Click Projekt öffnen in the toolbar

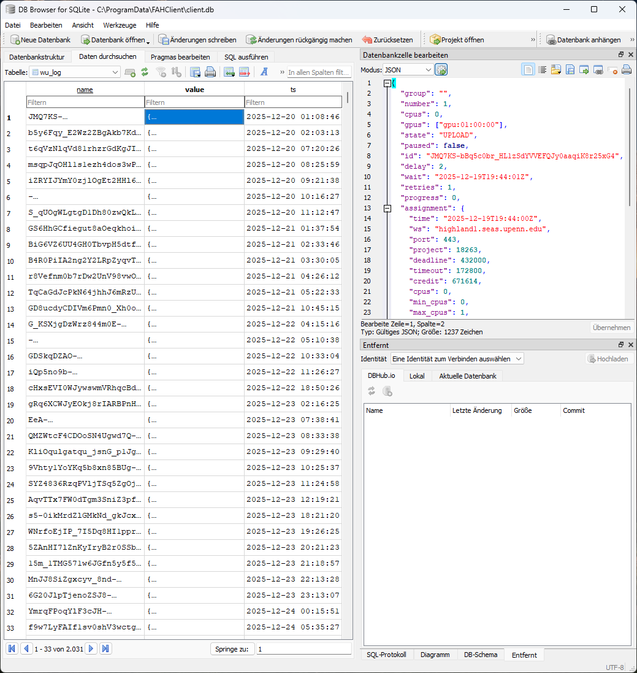457,40
